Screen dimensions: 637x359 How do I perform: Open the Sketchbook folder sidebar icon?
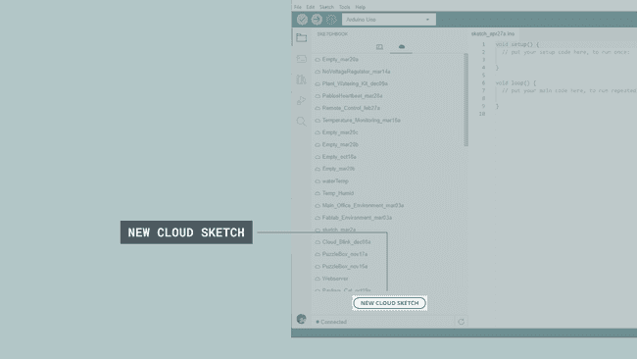pyautogui.click(x=302, y=37)
